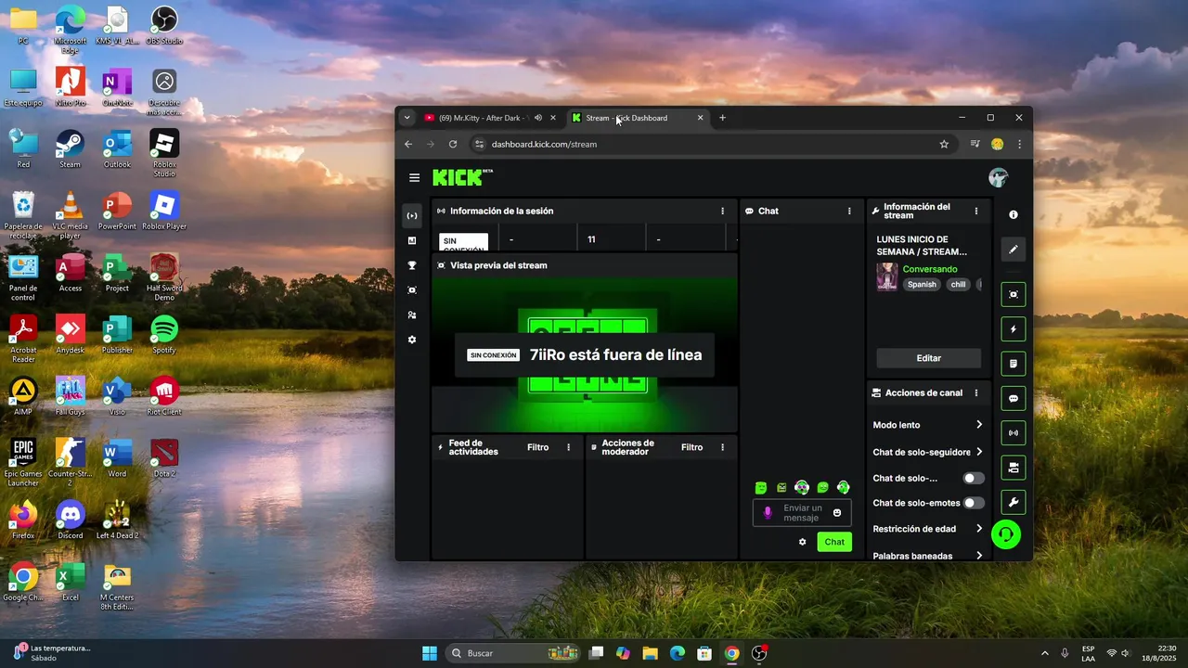This screenshot has width=1188, height=668.
Task: Open Feed de actividades options menu
Action: 568,447
